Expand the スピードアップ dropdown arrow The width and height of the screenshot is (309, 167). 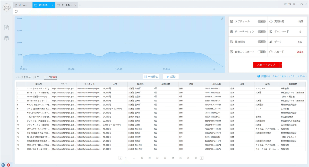(280, 65)
